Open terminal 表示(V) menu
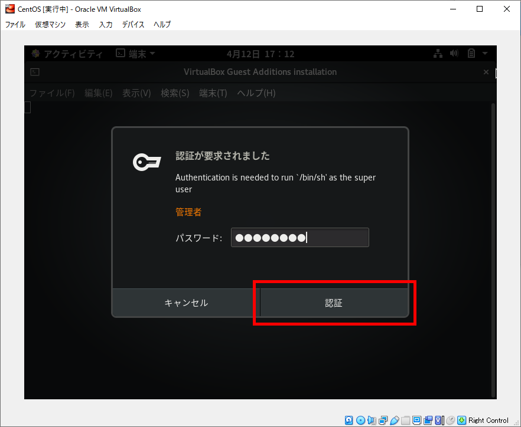Image resolution: width=521 pixels, height=427 pixels. pos(136,93)
